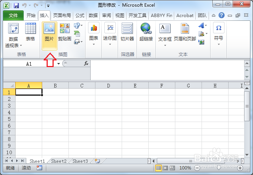253x175 pixels.
Task: Click the Screenshot icon
Action: click(x=77, y=42)
